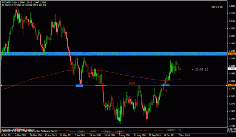Screen dimensions: 236x137
Task: Select the orange horizontal line at 1.2805
Action: pos(114,85)
